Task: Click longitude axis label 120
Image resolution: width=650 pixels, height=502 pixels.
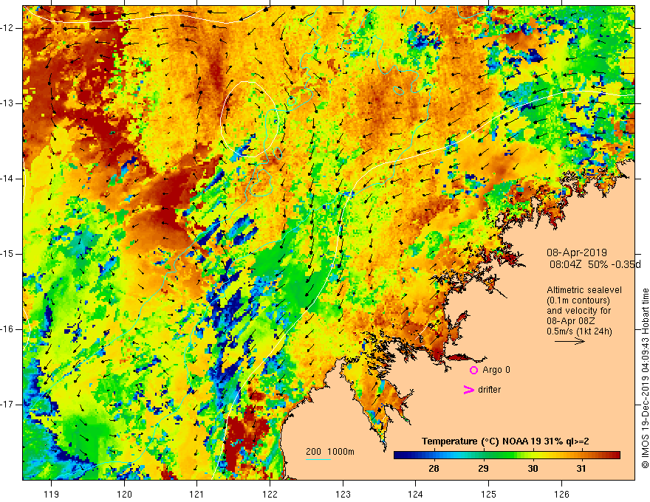Action: [x=124, y=494]
